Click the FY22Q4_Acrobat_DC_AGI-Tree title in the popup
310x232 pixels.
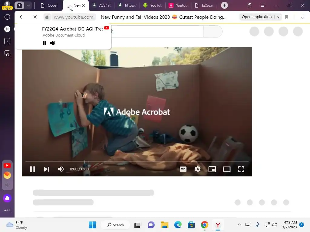[72, 29]
